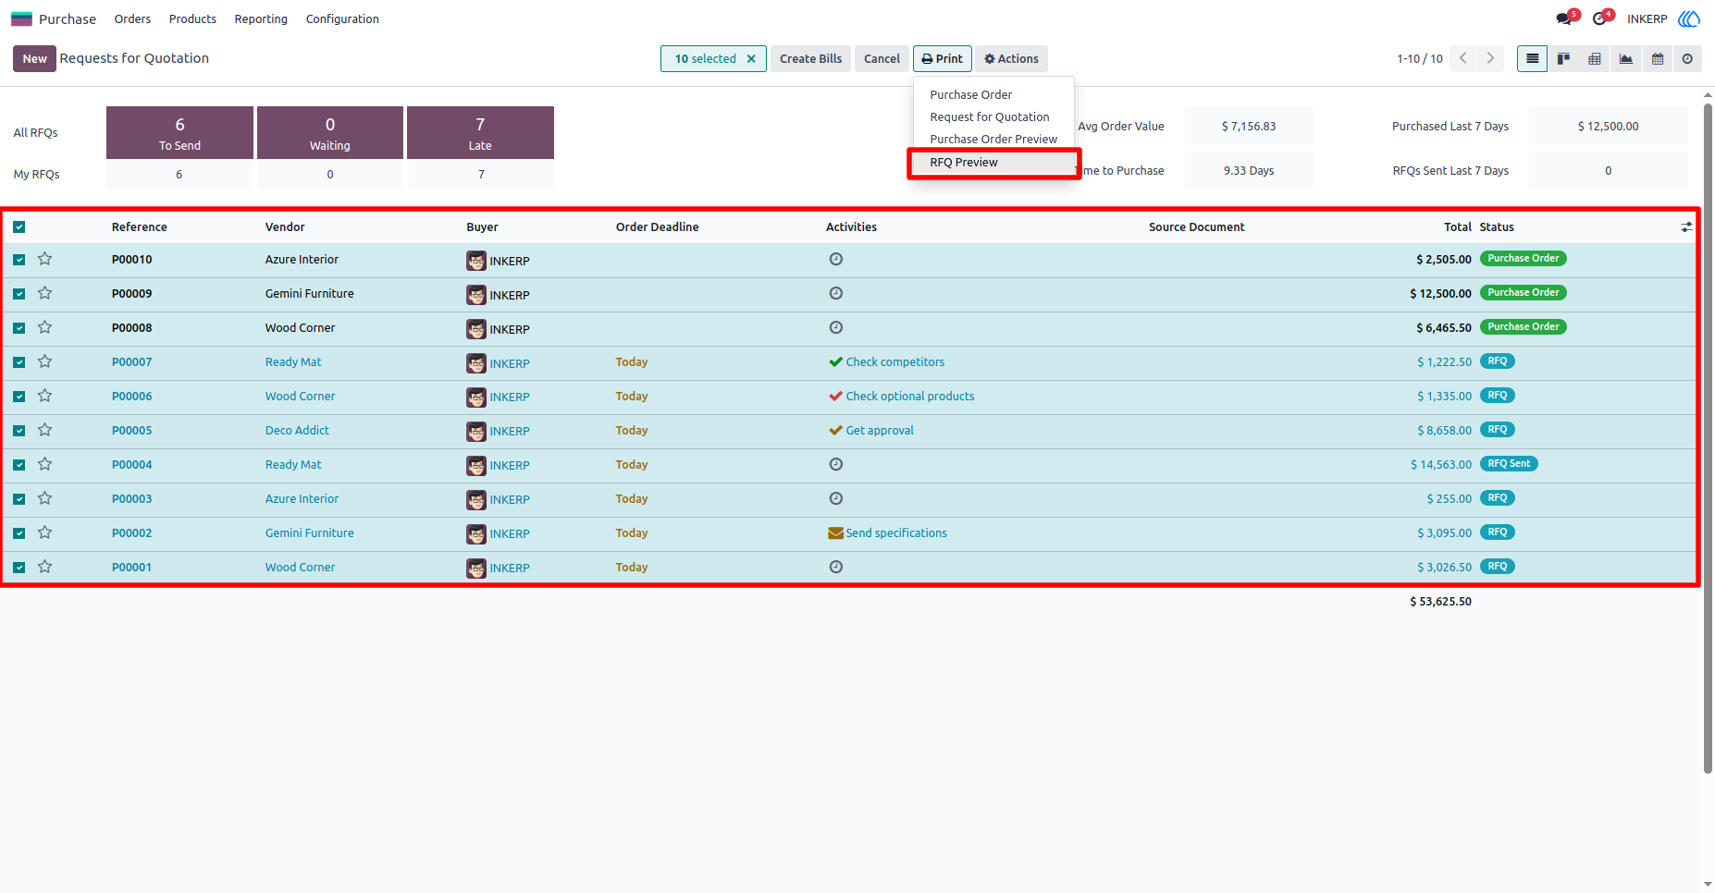Filter by the To Send tile

pos(179,132)
